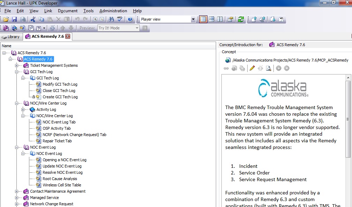Click the Properties toolbar icon
Viewport: 352px width, 207px height.
[230, 19]
